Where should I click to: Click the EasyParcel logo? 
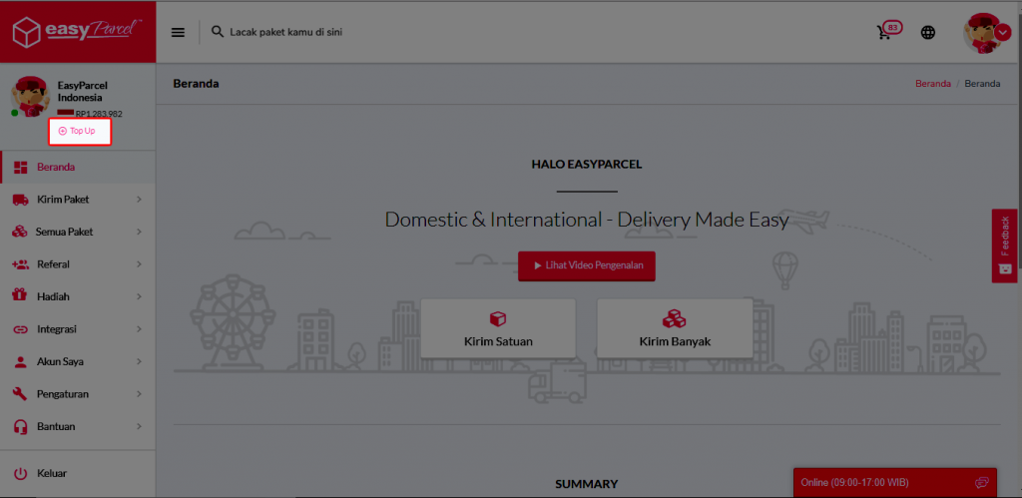[77, 31]
